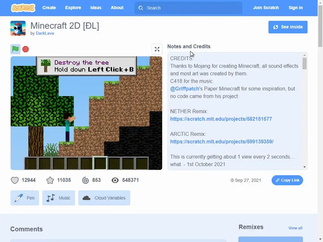The image size is (323, 242).
Task: Click the view count 548371
Action: [x=130, y=180]
